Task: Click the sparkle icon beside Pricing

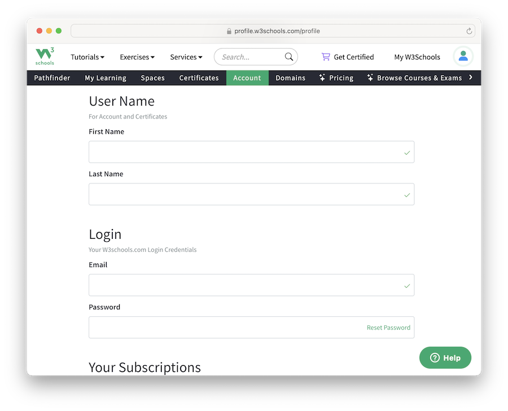Action: coord(322,77)
